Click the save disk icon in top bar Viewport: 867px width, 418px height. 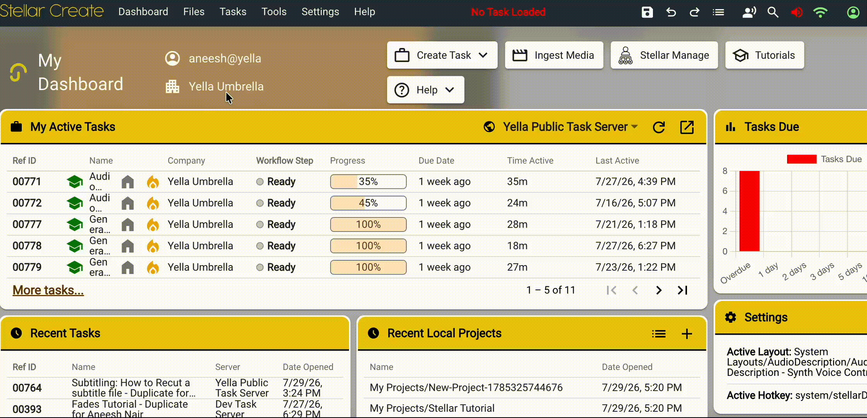point(647,12)
